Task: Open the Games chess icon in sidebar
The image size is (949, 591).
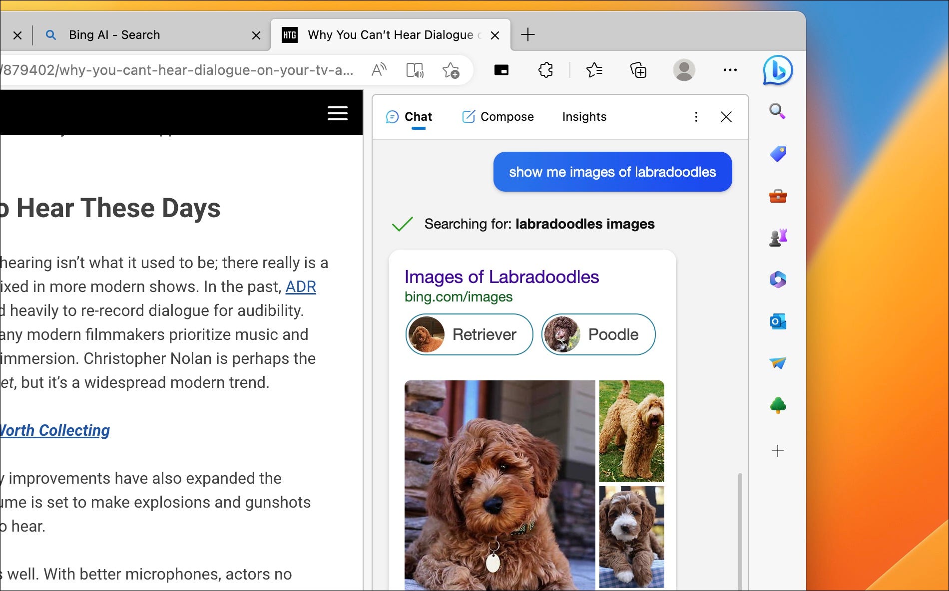Action: coord(778,238)
